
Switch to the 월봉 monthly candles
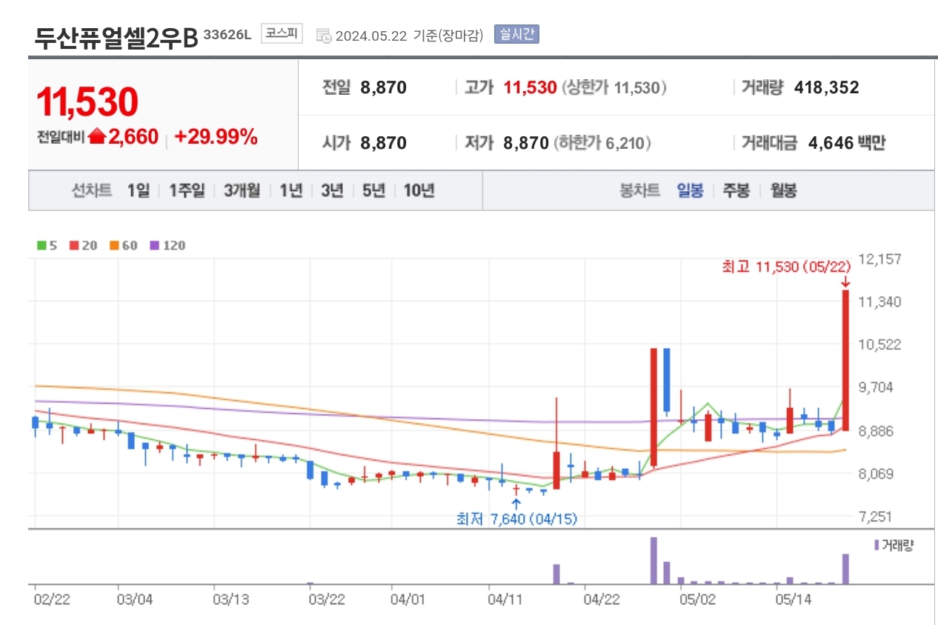(783, 190)
